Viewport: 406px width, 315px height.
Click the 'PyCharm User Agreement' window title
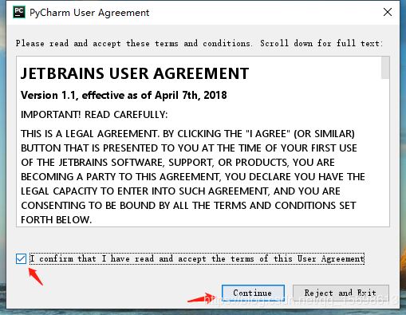89,13
